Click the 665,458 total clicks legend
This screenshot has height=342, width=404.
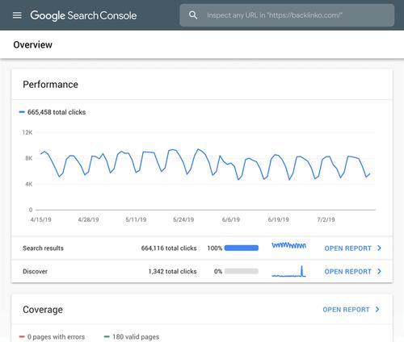[x=53, y=112]
